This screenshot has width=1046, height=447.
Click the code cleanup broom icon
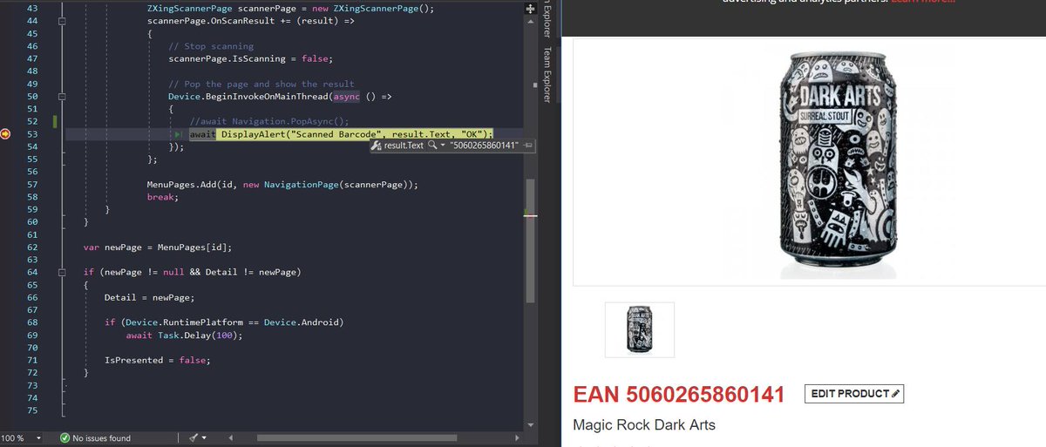(x=192, y=437)
